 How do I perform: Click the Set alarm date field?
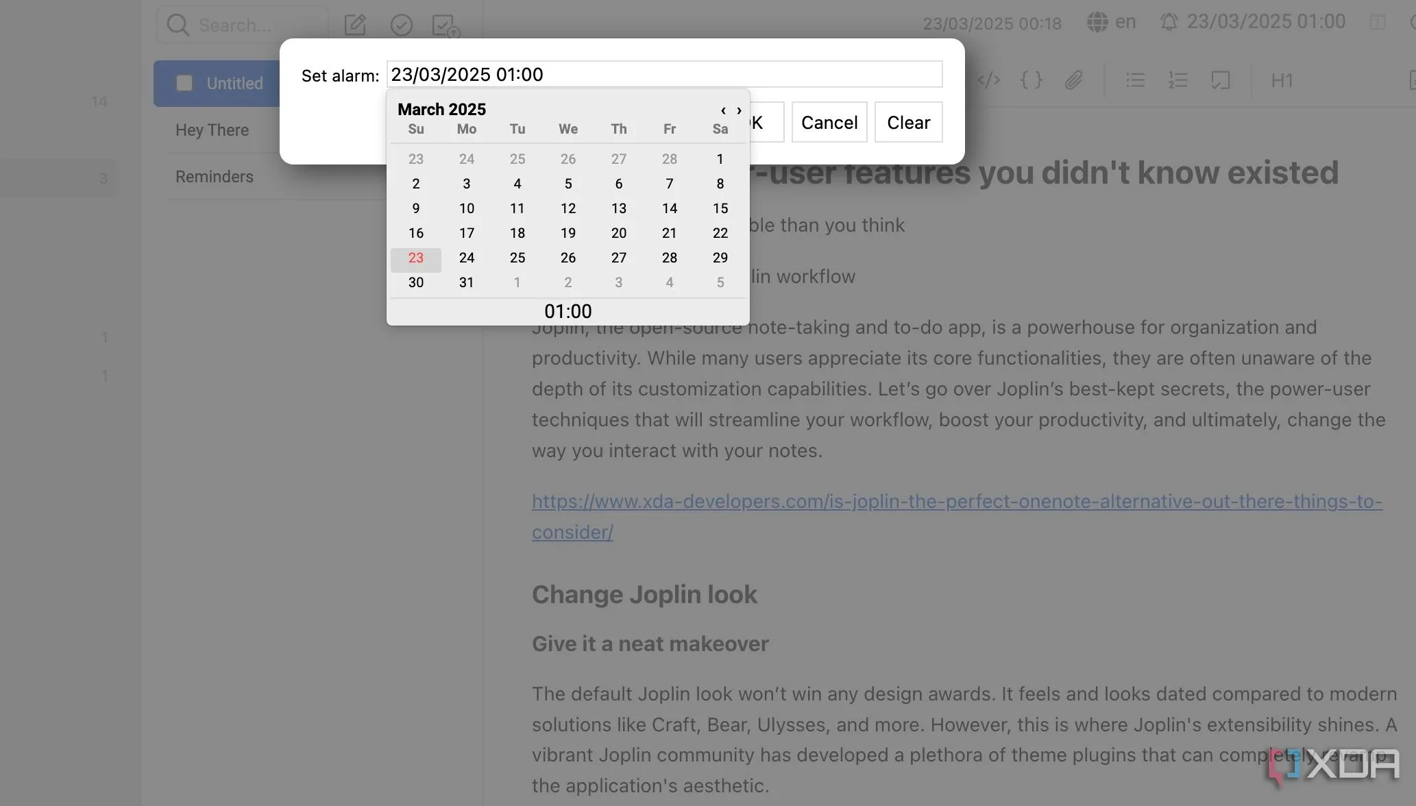(x=664, y=74)
